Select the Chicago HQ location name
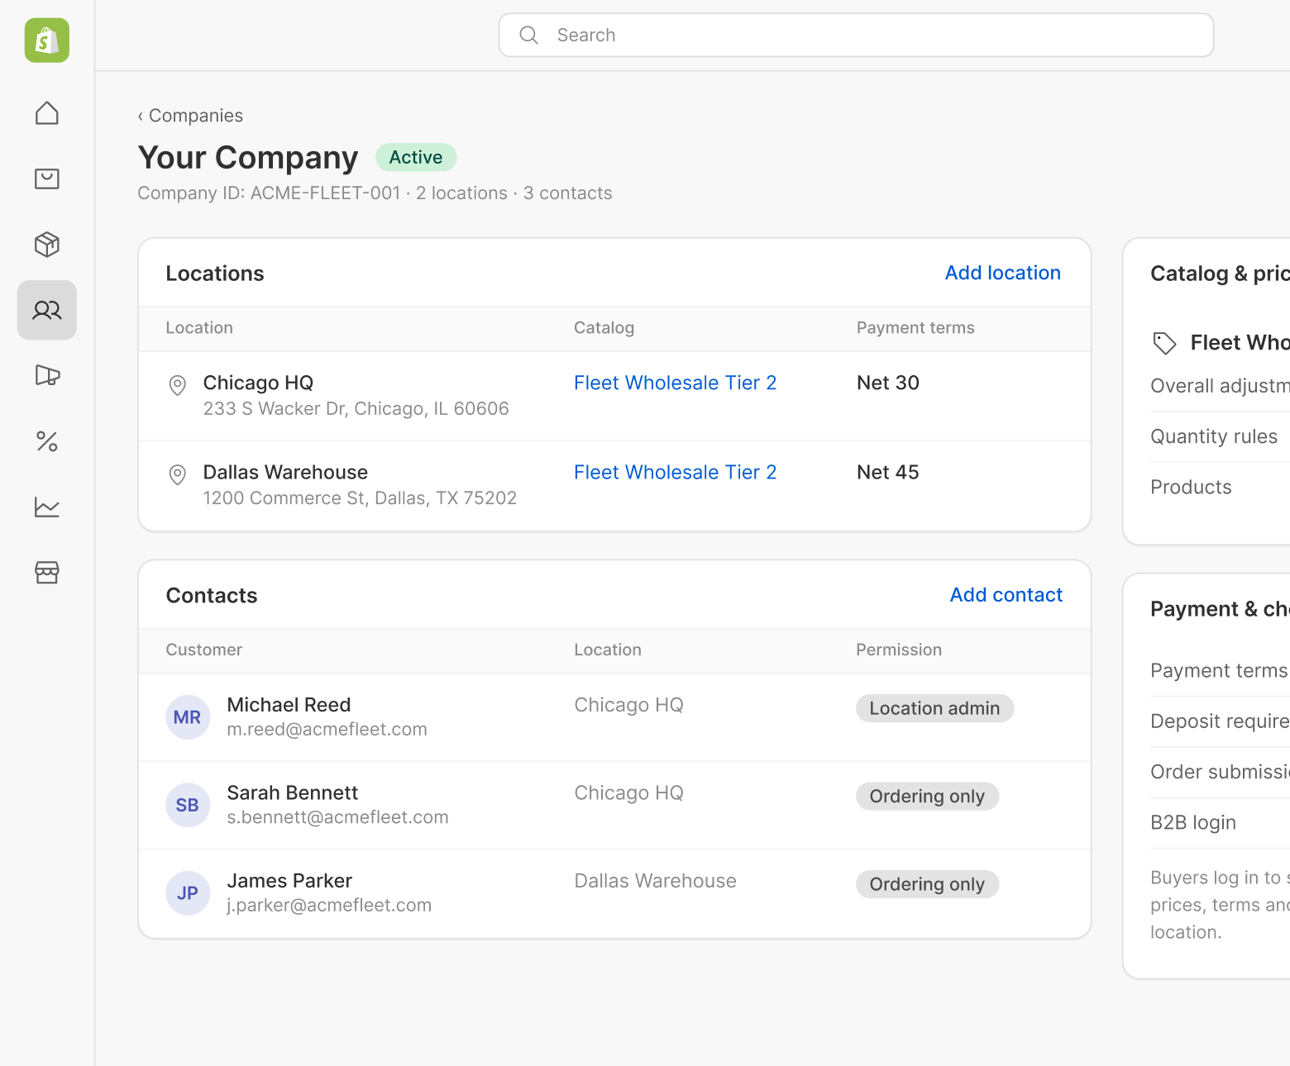This screenshot has height=1066, width=1290. tap(258, 383)
